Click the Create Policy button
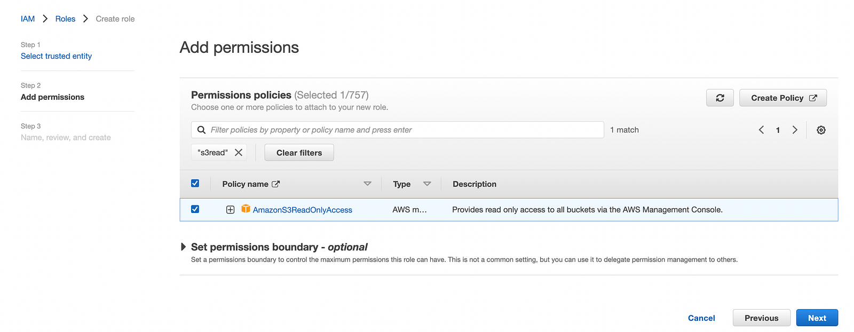854x332 pixels. [782, 98]
